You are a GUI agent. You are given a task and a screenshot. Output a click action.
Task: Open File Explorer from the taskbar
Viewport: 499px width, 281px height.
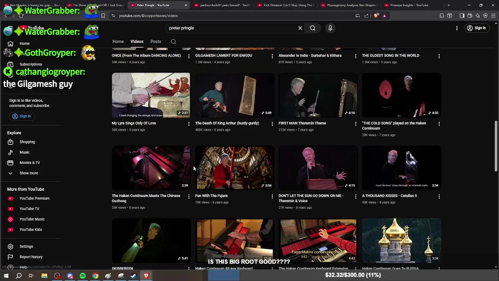pyautogui.click(x=44, y=276)
